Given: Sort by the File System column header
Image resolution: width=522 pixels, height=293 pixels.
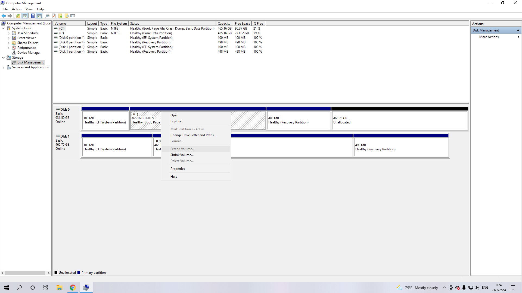Looking at the screenshot, I should click(x=119, y=24).
